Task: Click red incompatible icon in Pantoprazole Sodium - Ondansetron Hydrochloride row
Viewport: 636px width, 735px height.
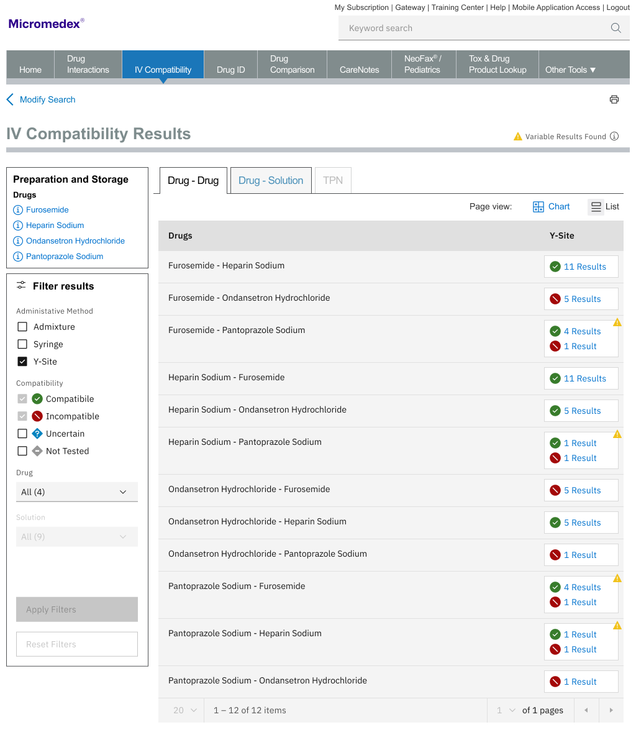Action: click(x=555, y=682)
